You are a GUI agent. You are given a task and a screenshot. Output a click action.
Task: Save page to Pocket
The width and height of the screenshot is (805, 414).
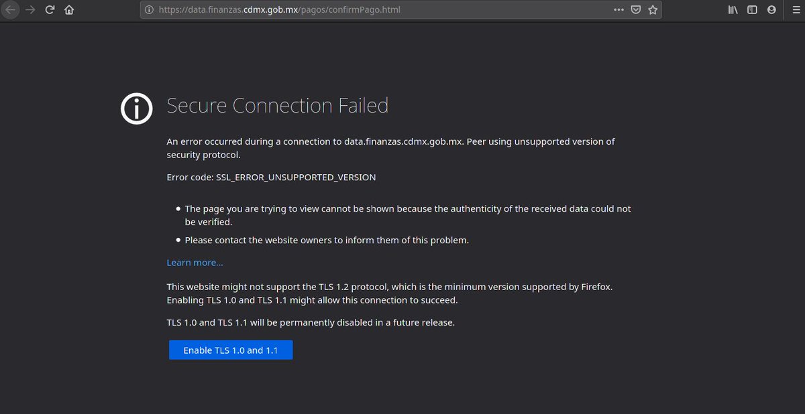636,10
